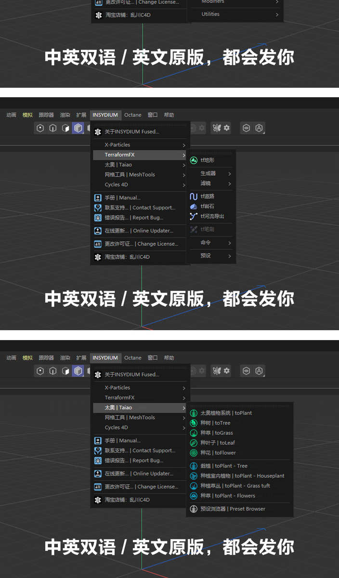Click the tf地形 terrain icon in the TerraformFX submenu

[x=194, y=160]
